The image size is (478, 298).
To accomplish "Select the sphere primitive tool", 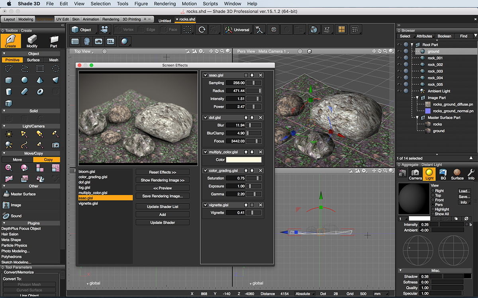I will coord(25,80).
